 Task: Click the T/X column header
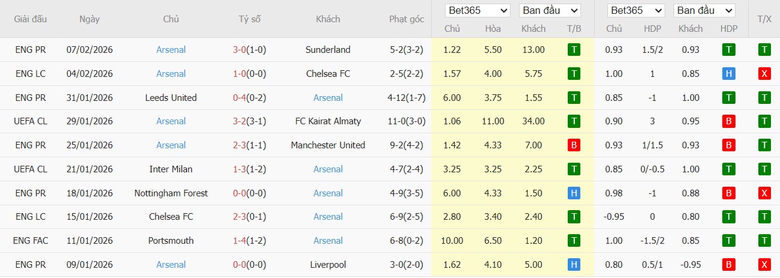pyautogui.click(x=764, y=19)
